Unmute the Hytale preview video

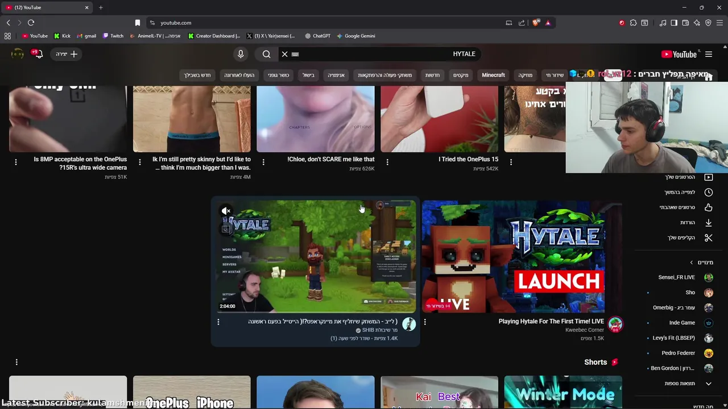(x=226, y=211)
